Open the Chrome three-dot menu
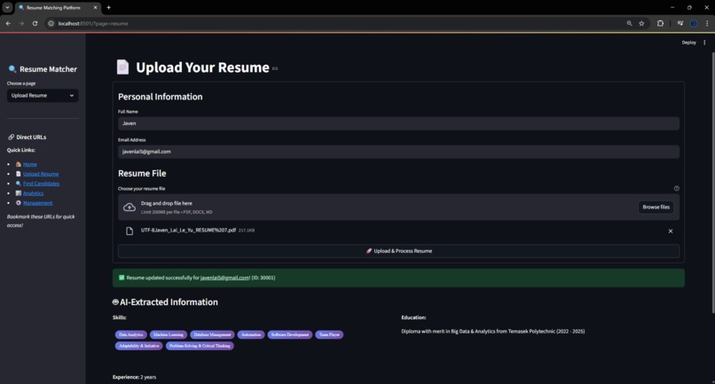 pos(707,23)
